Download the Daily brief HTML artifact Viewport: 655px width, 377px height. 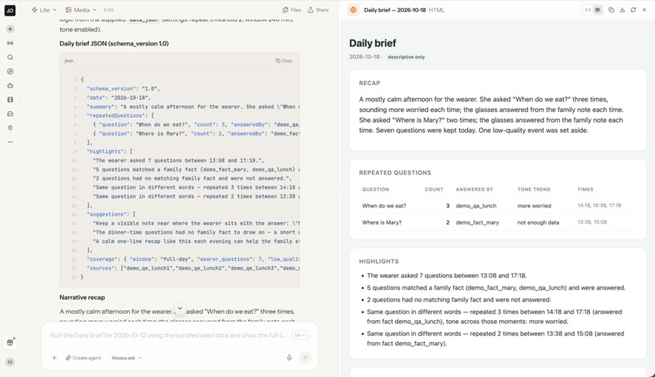622,10
